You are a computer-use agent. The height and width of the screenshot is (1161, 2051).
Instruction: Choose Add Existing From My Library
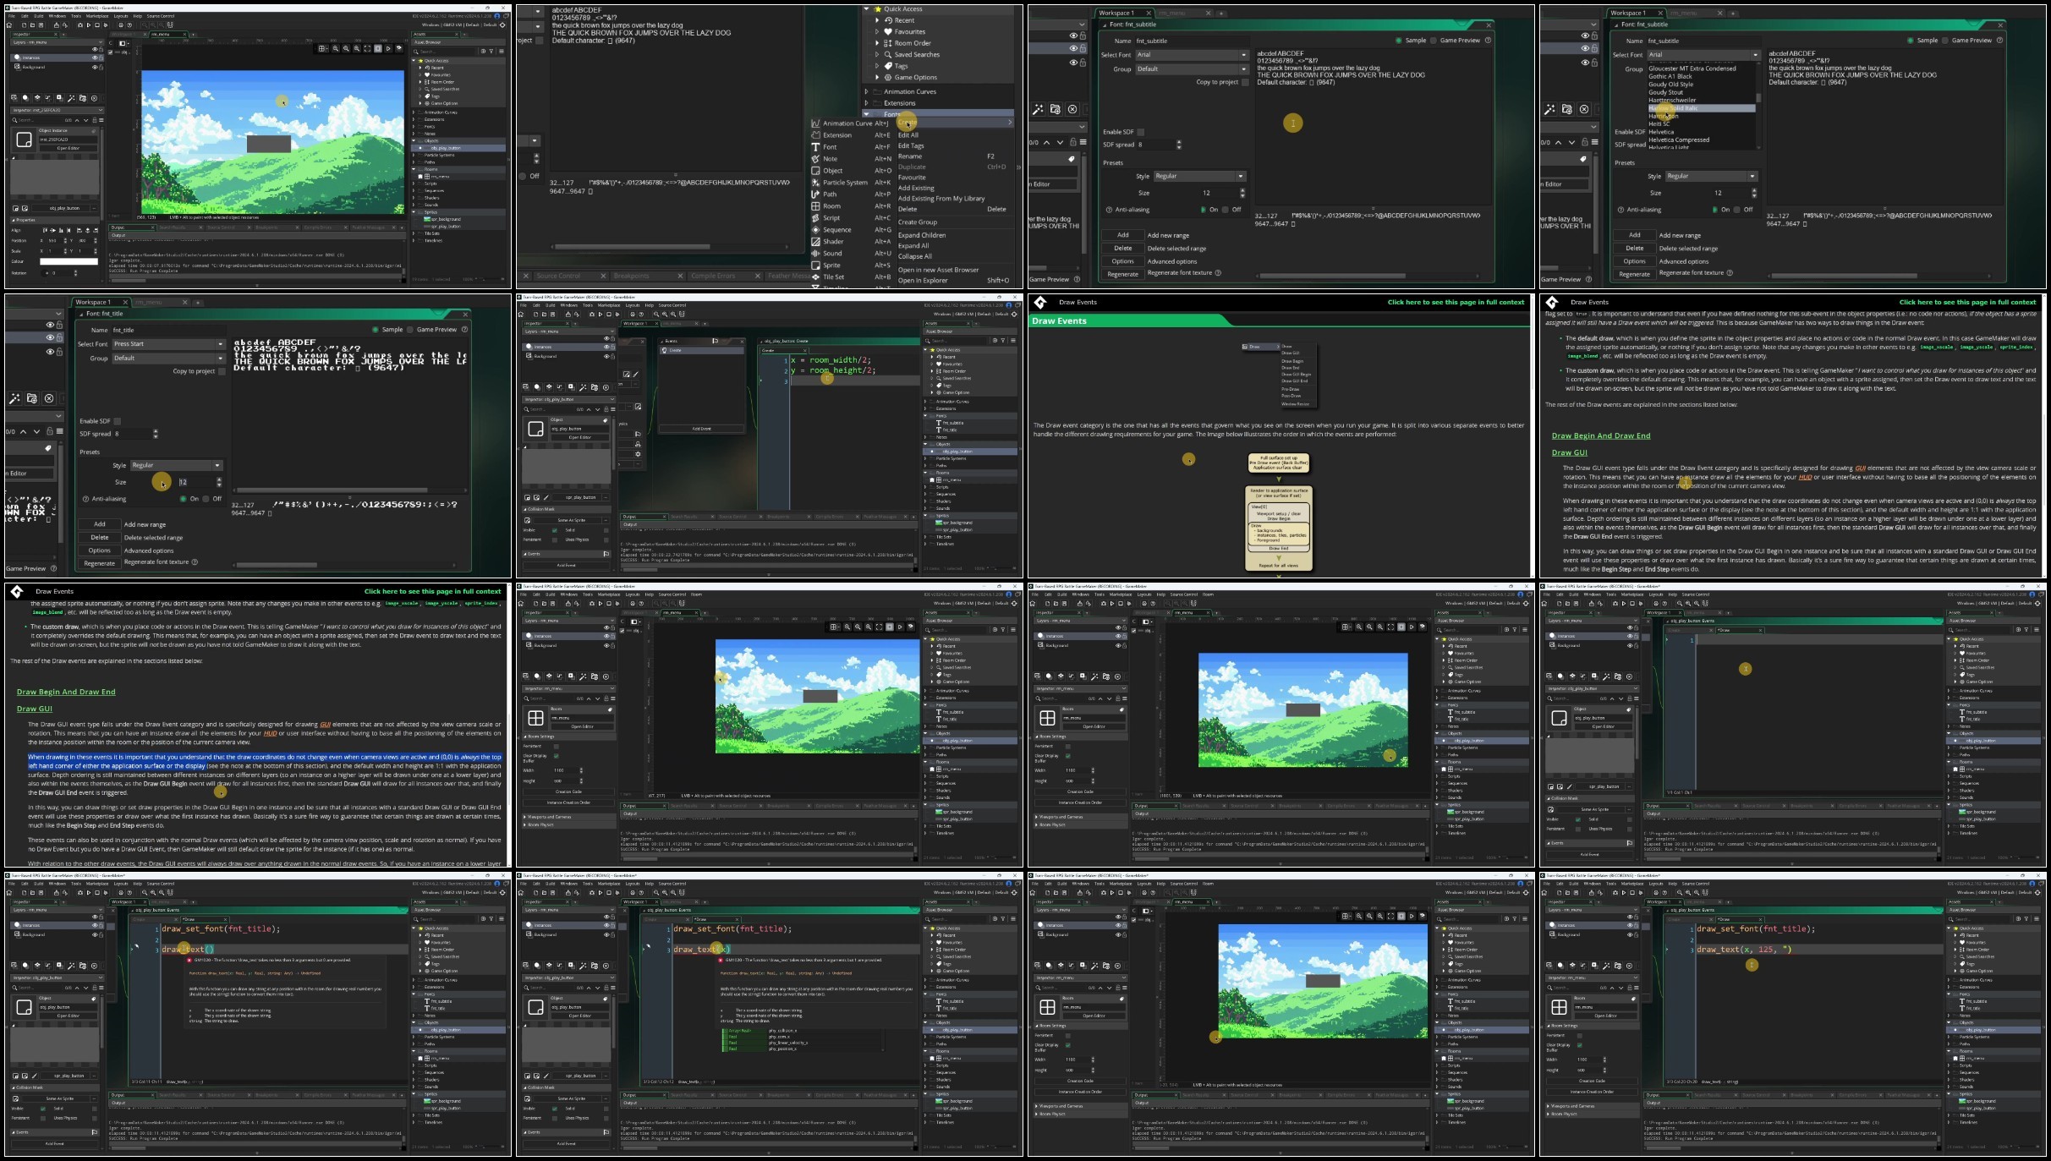pos(941,199)
